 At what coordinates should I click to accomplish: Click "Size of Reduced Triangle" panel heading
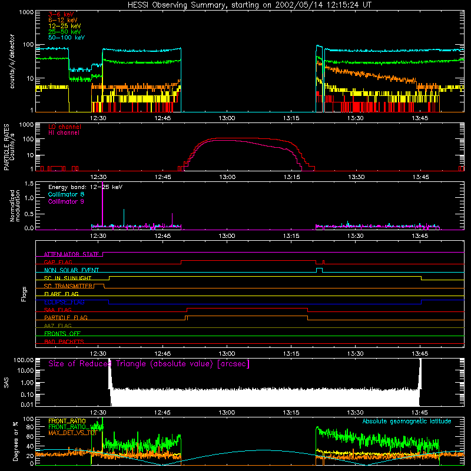[x=149, y=364]
